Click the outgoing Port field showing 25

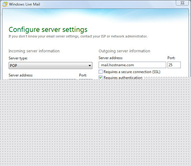(x=174, y=65)
